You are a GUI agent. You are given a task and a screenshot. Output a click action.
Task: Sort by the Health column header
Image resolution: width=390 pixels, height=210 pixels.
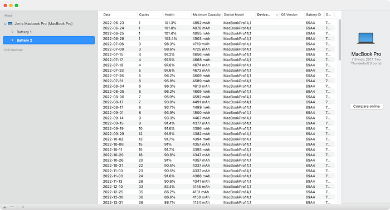pyautogui.click(x=169, y=14)
